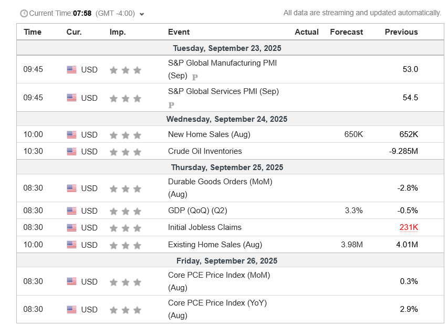Click the Thursday, September 25, 2025 date header
The image size is (448, 336).
point(227,167)
